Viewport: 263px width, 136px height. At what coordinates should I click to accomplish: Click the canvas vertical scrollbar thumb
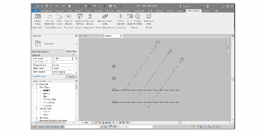(232, 79)
